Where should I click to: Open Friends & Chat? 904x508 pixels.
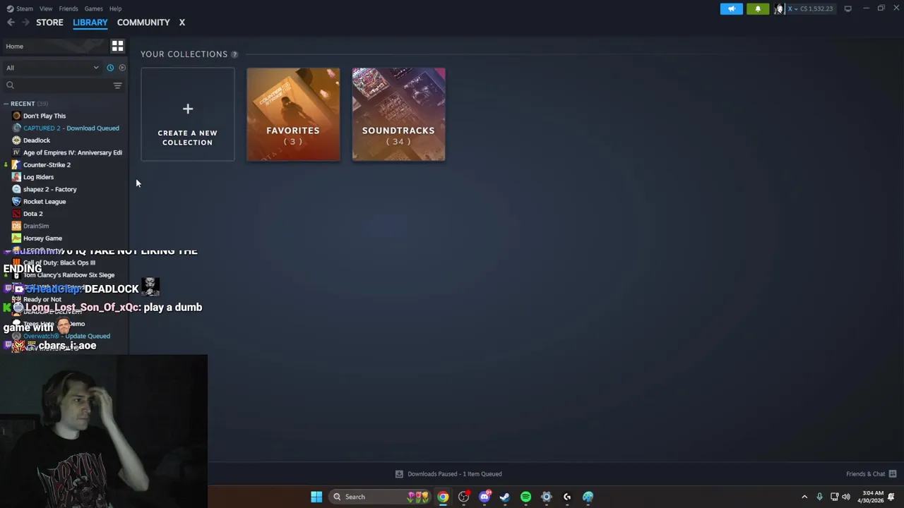865,474
